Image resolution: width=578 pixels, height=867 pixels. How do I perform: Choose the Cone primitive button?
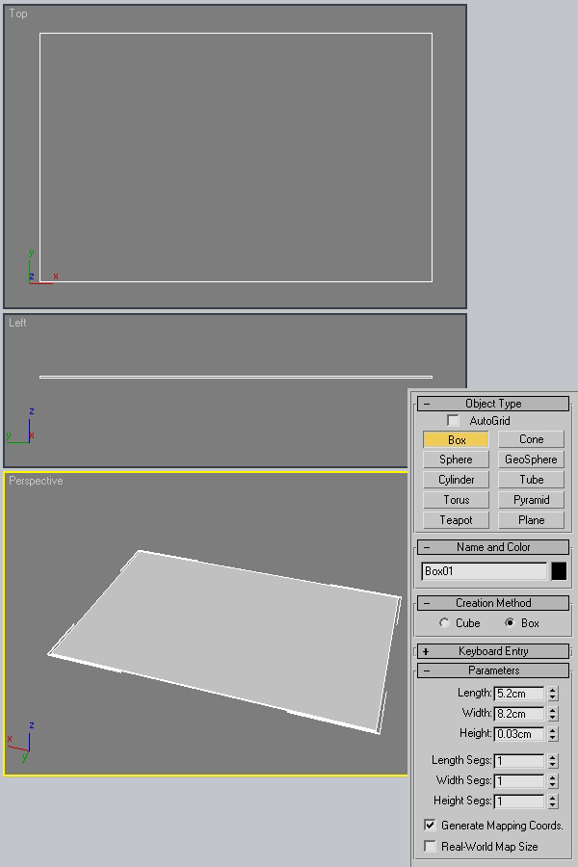pyautogui.click(x=531, y=439)
